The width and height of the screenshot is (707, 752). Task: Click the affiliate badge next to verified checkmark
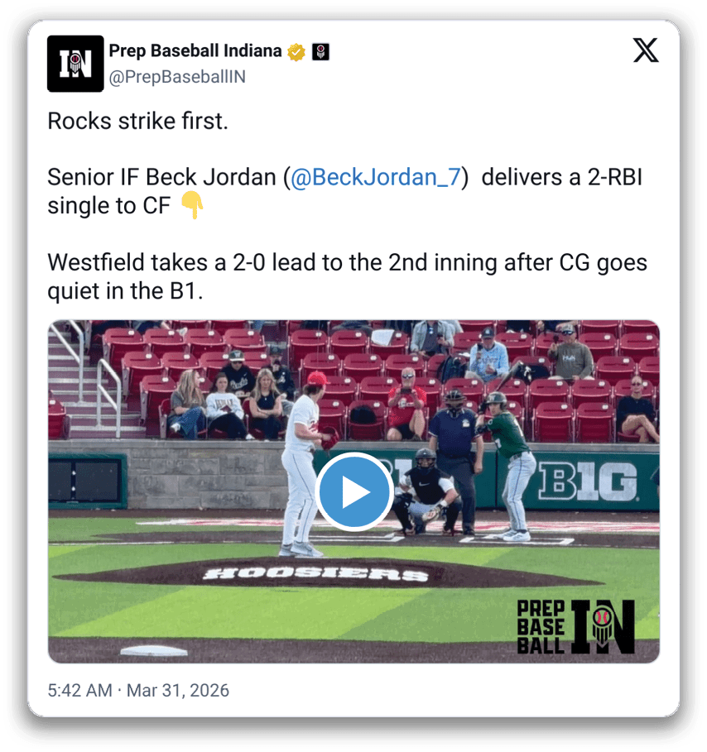(320, 52)
